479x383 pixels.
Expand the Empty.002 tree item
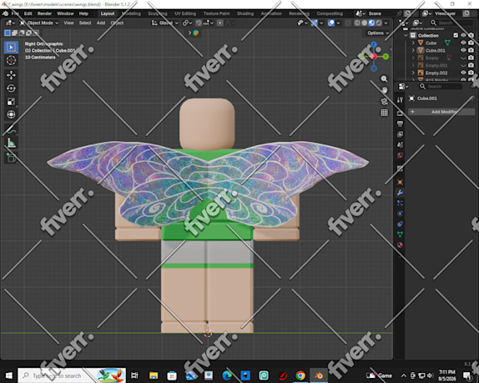pos(413,73)
